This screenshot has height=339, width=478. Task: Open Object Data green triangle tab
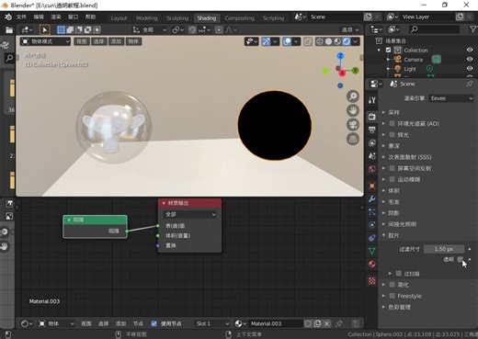click(x=372, y=251)
